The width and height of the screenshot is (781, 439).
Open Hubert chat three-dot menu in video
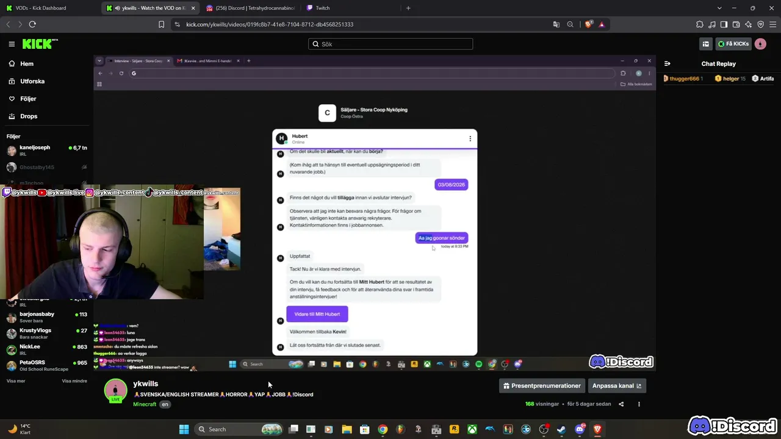(x=470, y=138)
